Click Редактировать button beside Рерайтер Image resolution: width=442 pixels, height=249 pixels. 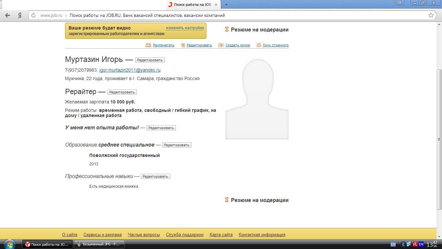[x=122, y=92]
